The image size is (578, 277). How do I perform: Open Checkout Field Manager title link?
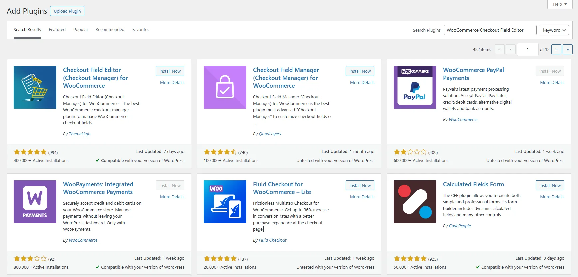click(286, 78)
